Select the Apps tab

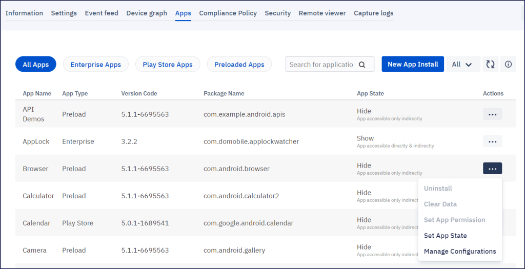[183, 13]
